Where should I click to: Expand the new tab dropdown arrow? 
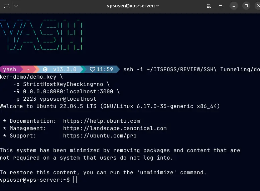16,6
